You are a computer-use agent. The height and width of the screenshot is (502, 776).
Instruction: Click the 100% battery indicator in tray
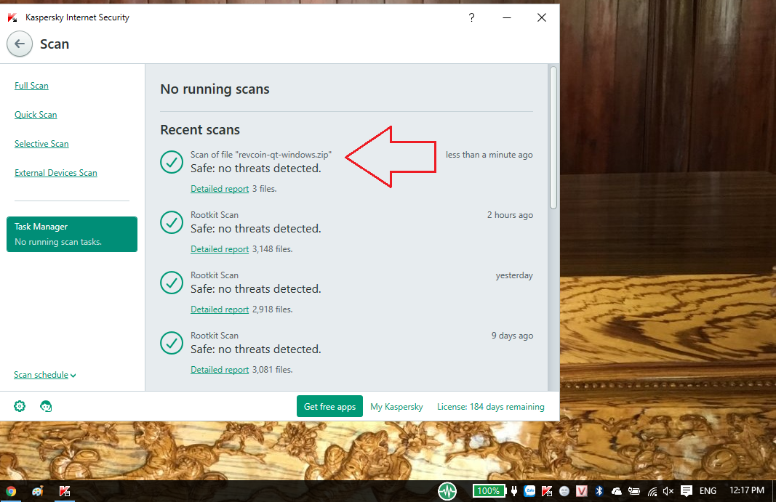point(489,491)
